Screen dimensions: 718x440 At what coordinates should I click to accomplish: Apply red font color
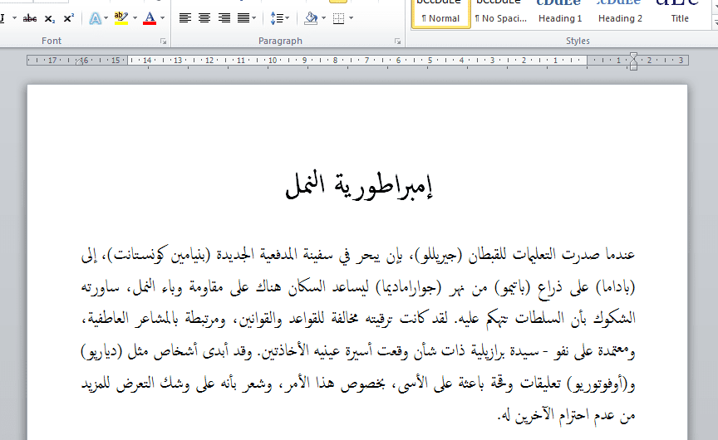click(150, 17)
